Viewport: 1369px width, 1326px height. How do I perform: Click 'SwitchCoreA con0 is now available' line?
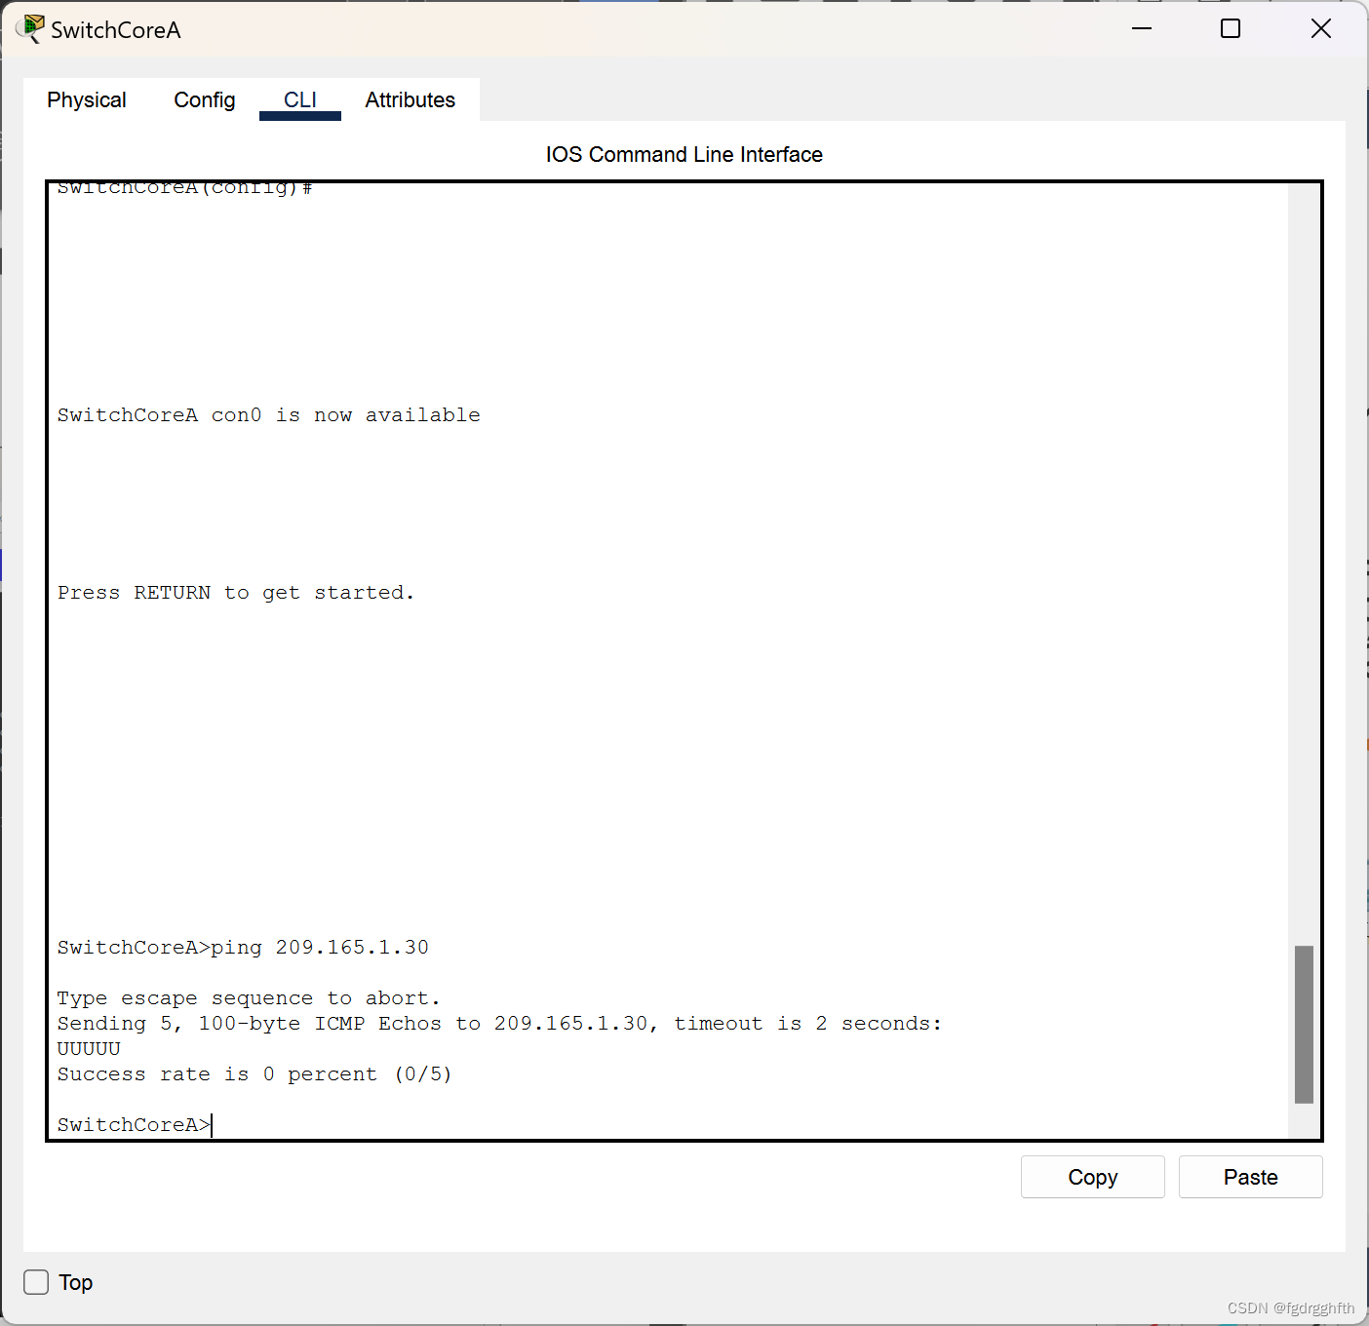pyautogui.click(x=269, y=414)
